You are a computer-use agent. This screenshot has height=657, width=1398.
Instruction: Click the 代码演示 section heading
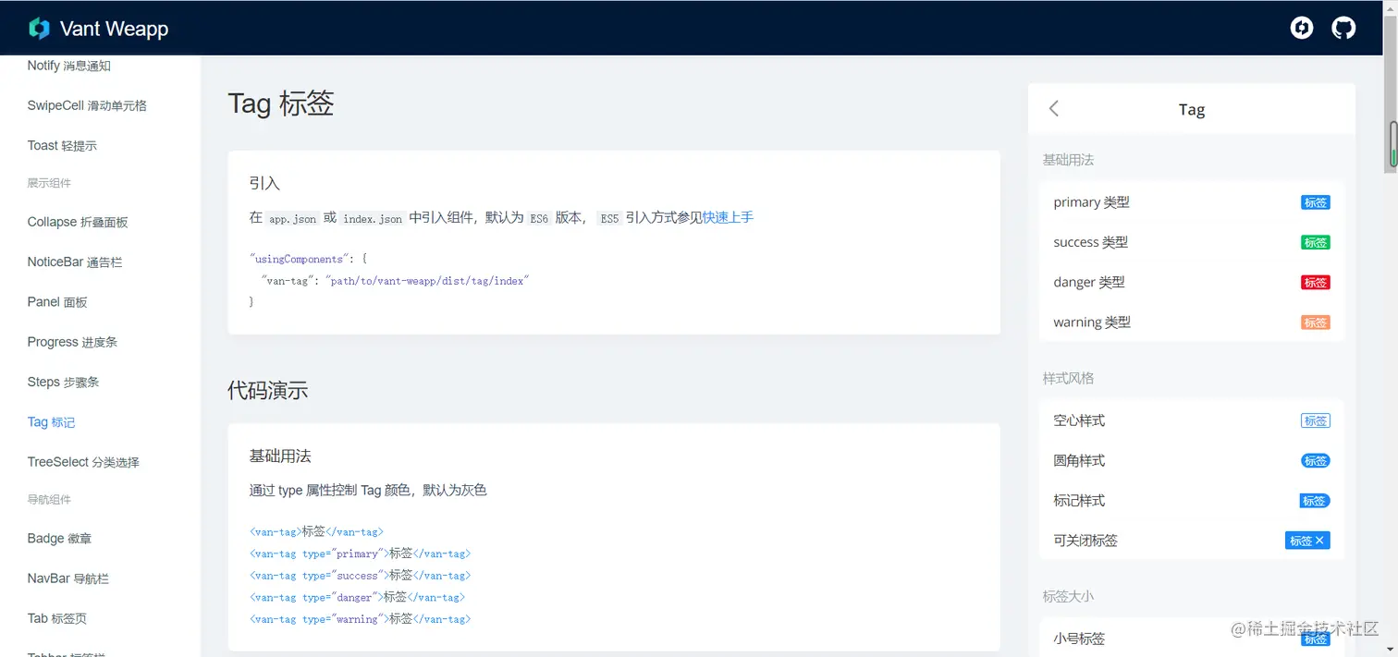click(x=268, y=391)
